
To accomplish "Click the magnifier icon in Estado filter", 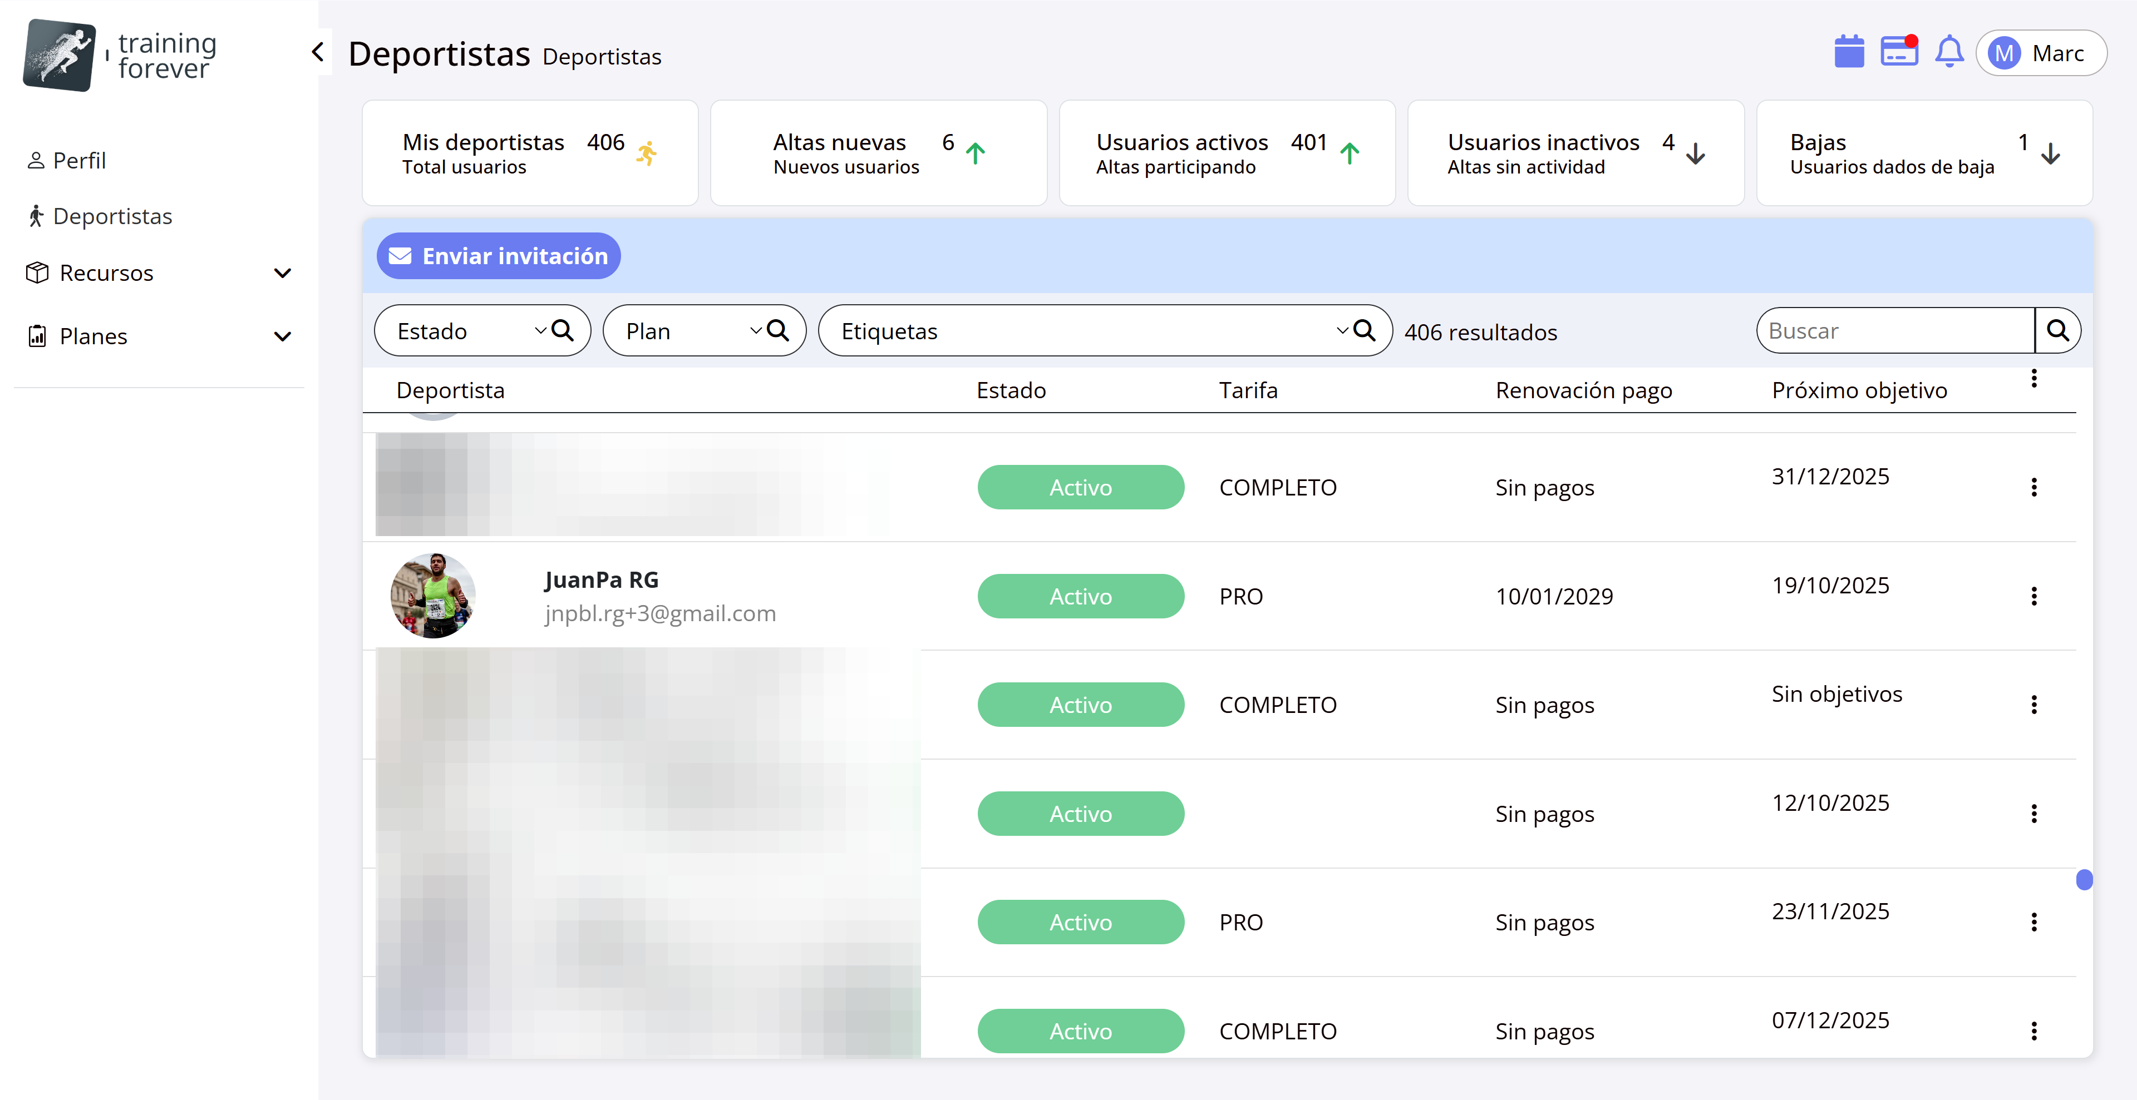I will click(563, 331).
